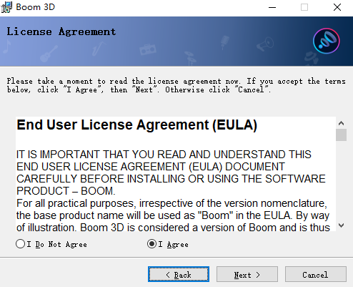Click the boombox watermark in the banner

click(148, 49)
